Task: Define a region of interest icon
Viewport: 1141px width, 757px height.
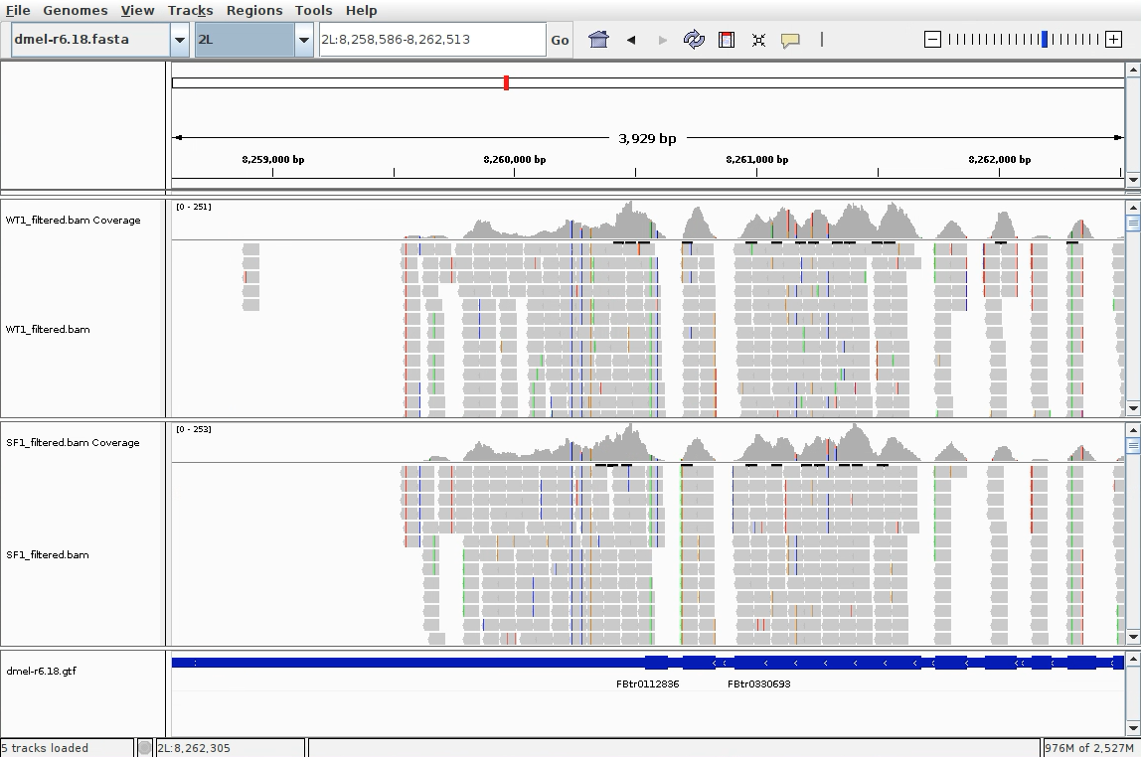Action: pyautogui.click(x=726, y=40)
